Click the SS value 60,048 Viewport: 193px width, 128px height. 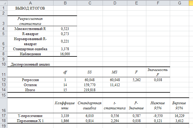click(x=90, y=80)
